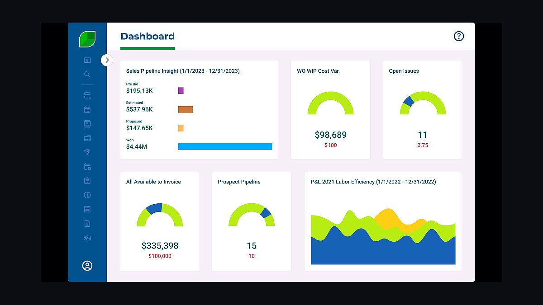Click the red 2.75 value
The height and width of the screenshot is (305, 543).
tap(423, 145)
